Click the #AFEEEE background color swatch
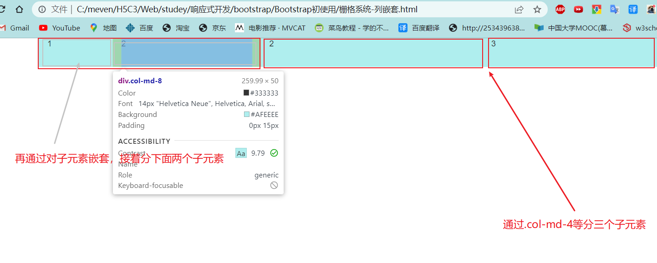Image resolution: width=657 pixels, height=263 pixels. point(246,114)
